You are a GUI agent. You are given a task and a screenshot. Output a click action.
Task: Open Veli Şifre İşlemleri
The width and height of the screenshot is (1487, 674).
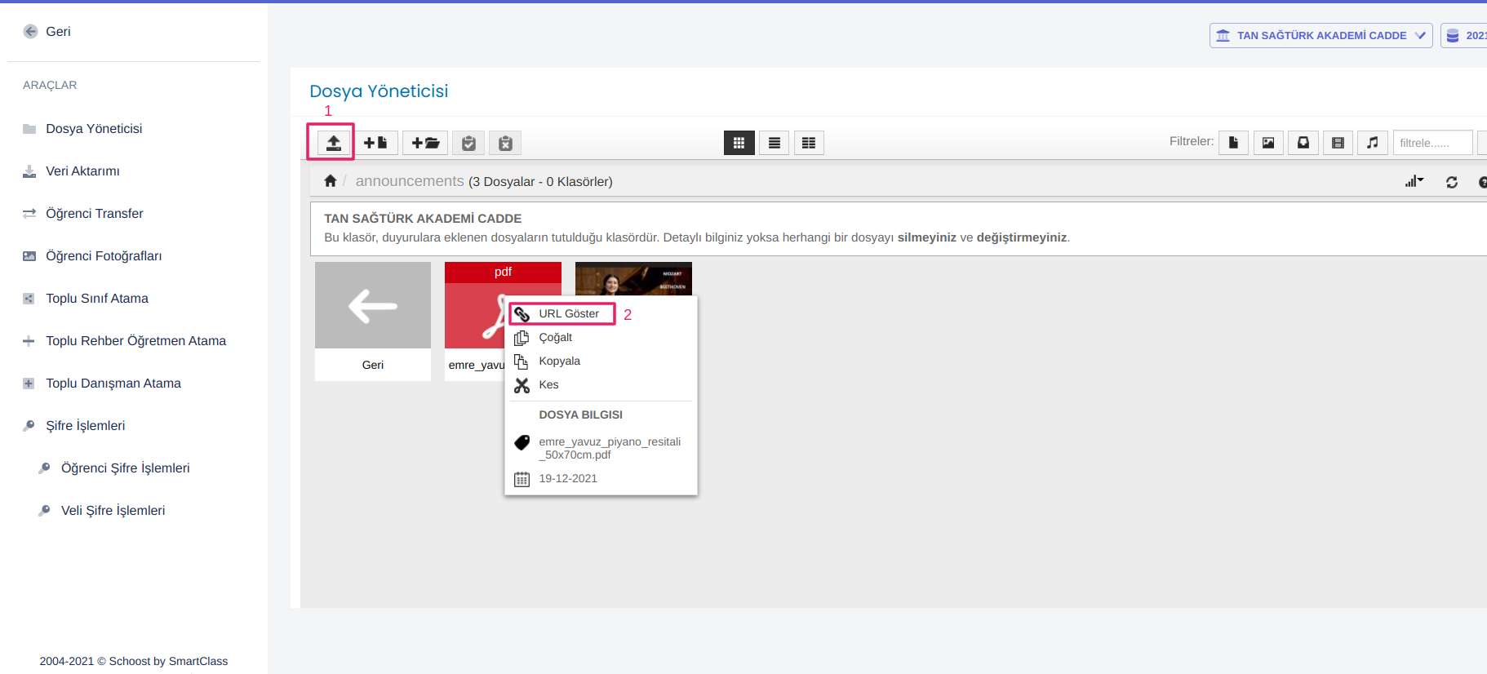point(113,511)
